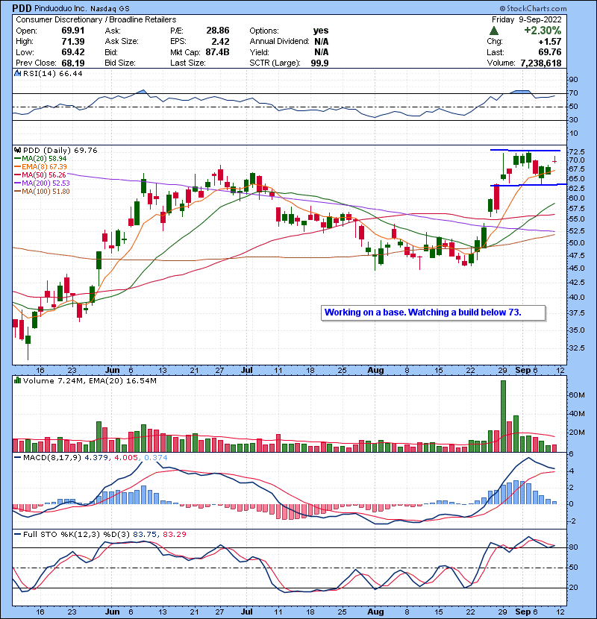The width and height of the screenshot is (597, 619).
Task: Click the candlestick icon beside PDD (Daily)
Action: click(17, 150)
